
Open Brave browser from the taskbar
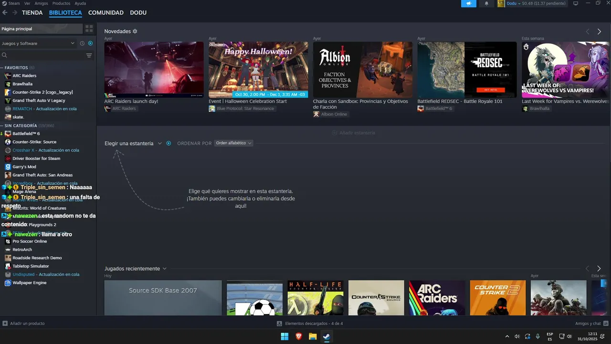coord(299,337)
